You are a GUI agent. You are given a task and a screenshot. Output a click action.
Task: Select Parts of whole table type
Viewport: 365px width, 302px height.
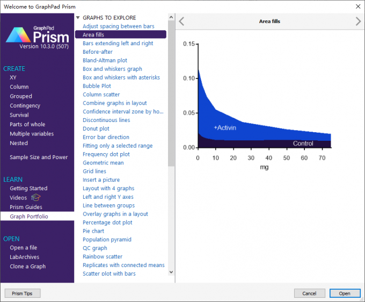(27, 125)
